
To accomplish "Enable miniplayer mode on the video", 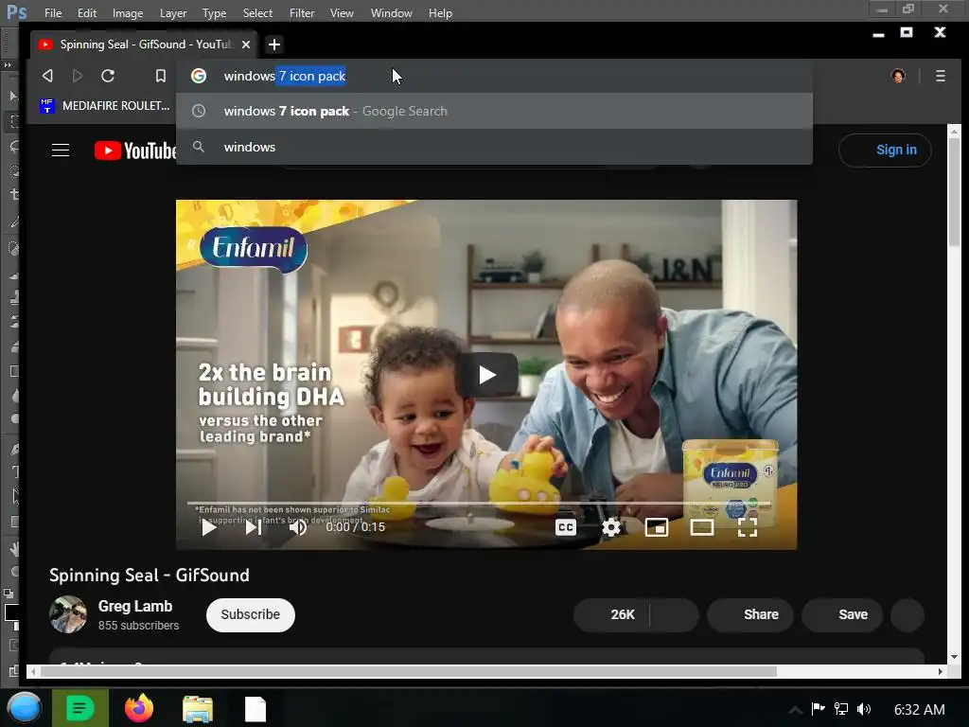I will click(657, 527).
